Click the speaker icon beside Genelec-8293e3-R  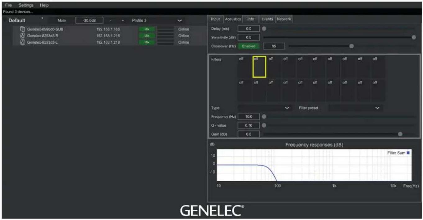point(22,36)
